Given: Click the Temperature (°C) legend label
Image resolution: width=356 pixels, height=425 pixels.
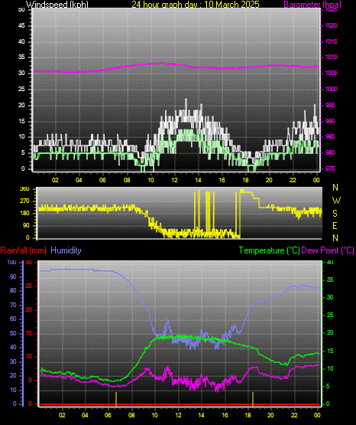Looking at the screenshot, I should (x=269, y=250).
